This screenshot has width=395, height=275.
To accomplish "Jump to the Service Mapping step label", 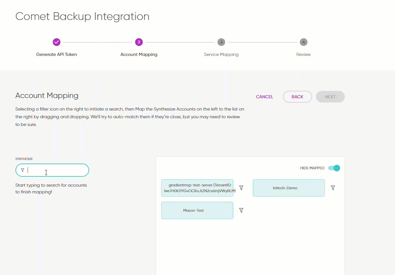I will click(x=221, y=55).
